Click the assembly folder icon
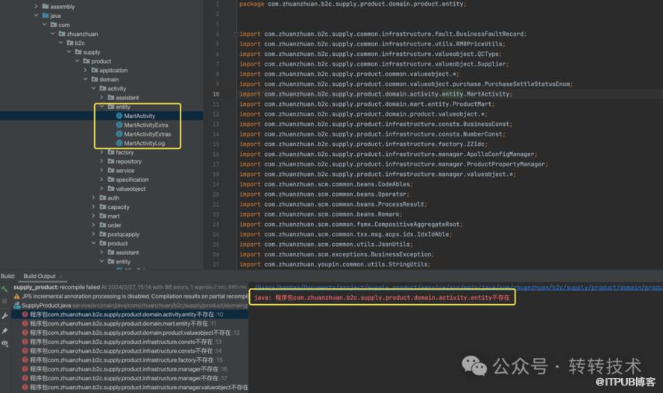Screen dimensions: 663x393 (45, 6)
